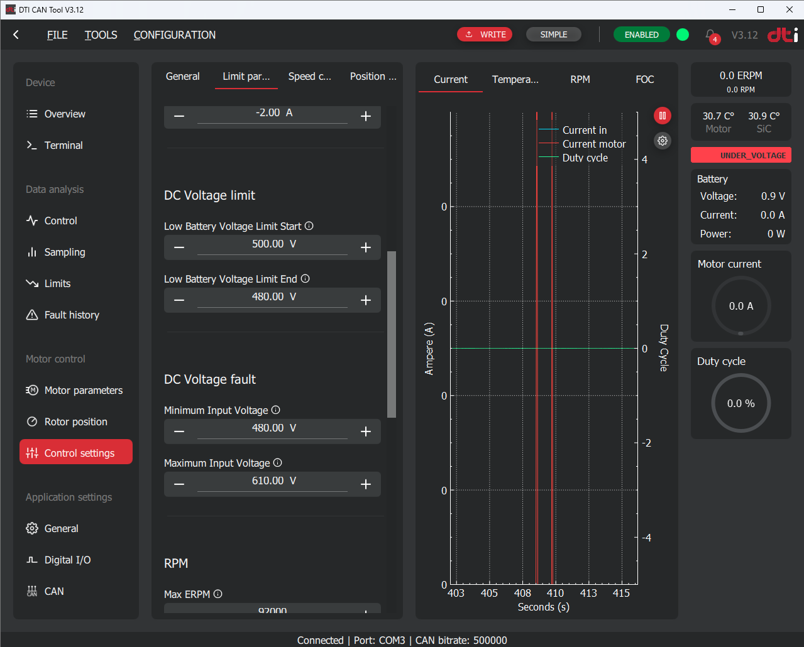Open Overview in sidebar
Screen dimensions: 804x647
click(x=76, y=114)
